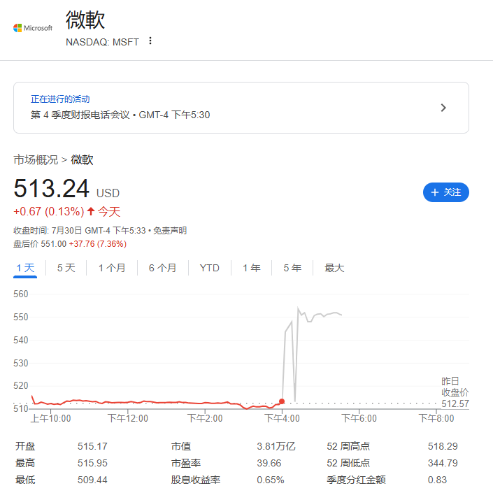Click the 关注 follow button
The image size is (493, 500).
coord(446,192)
